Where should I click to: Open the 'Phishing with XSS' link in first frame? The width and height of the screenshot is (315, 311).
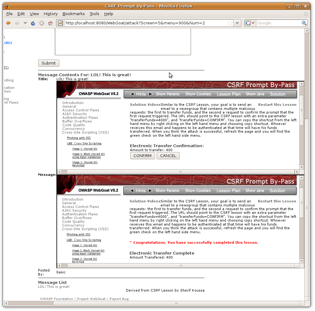[x=79, y=138]
